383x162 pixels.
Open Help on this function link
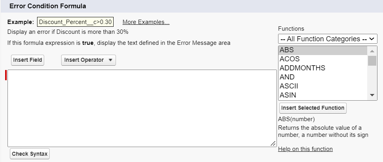pyautogui.click(x=305, y=149)
